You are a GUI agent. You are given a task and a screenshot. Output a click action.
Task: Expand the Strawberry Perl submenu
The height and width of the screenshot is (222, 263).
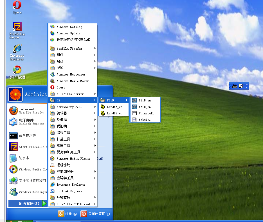pyautogui.click(x=73, y=107)
